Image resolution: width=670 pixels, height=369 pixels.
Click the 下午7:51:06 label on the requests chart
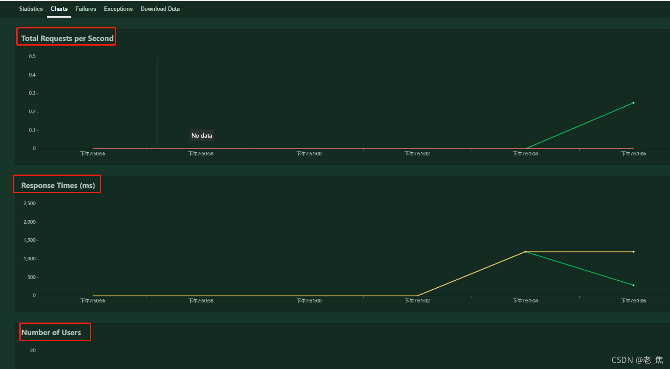click(633, 154)
